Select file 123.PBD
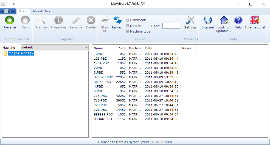Image resolution: width=270 pixels, height=145 pixels. (100, 59)
